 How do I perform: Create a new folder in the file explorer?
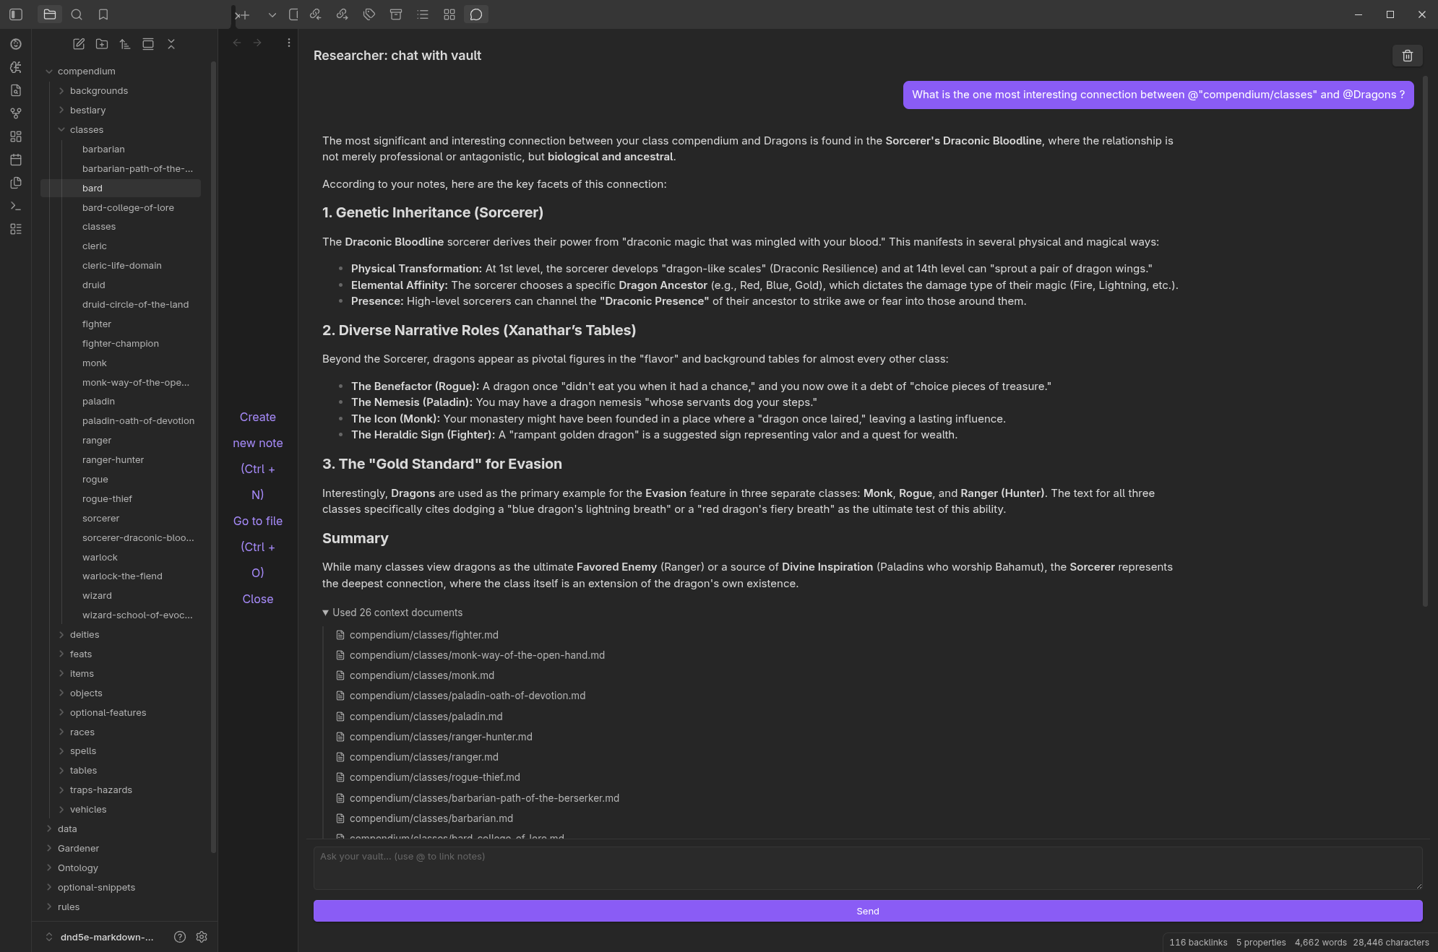pyautogui.click(x=102, y=44)
